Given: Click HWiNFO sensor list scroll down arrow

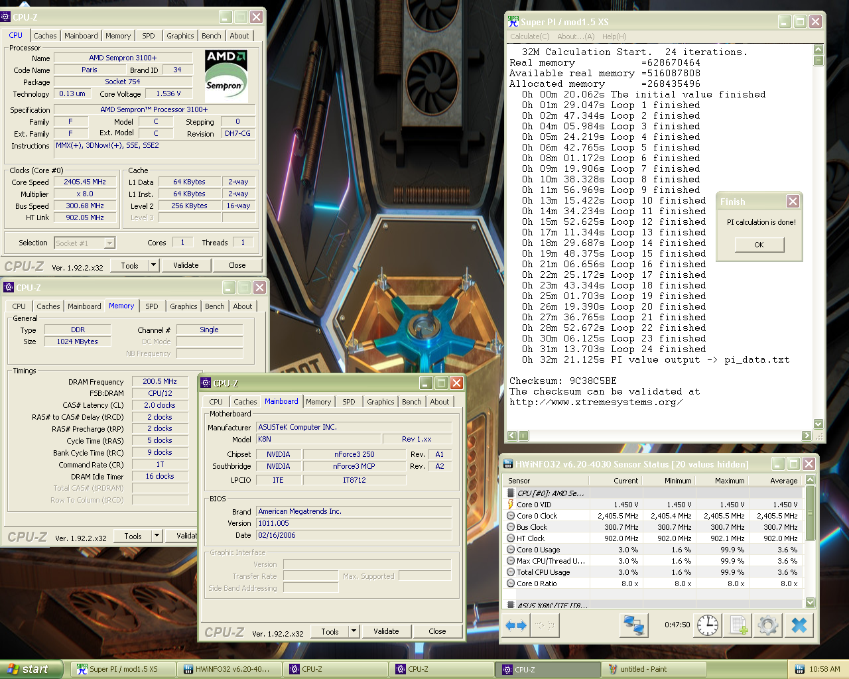Looking at the screenshot, I should click(811, 602).
